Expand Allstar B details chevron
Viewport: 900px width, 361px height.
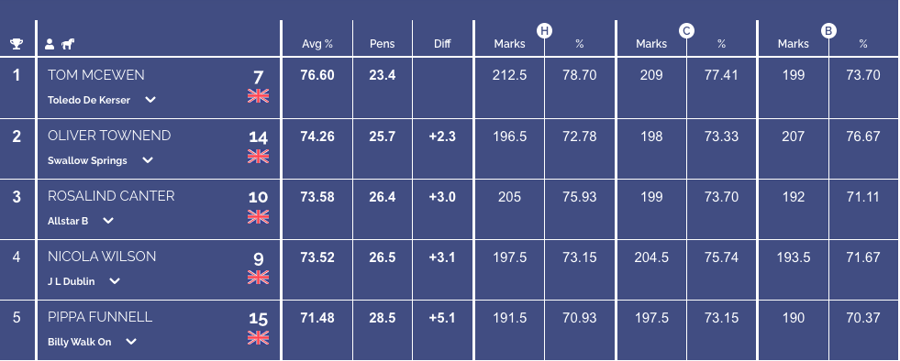point(108,221)
